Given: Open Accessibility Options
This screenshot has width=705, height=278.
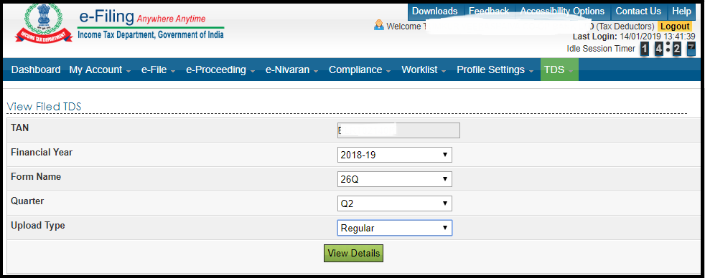Looking at the screenshot, I should pyautogui.click(x=562, y=11).
